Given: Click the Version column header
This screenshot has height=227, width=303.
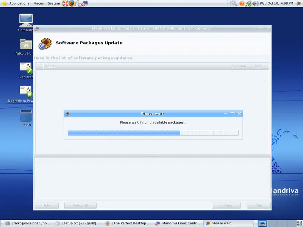Looking at the screenshot, I should (242, 67).
